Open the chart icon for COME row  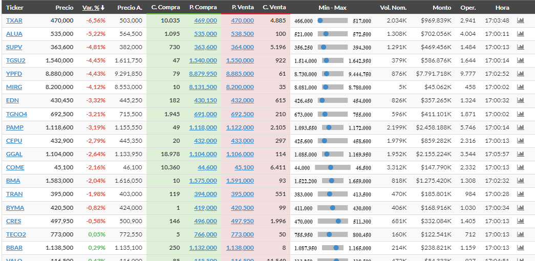[x=520, y=167]
